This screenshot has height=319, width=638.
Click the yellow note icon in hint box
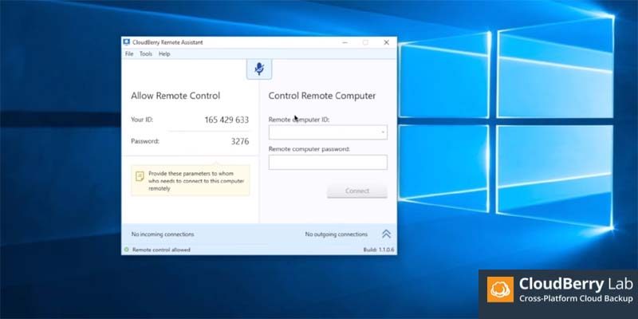(x=140, y=175)
